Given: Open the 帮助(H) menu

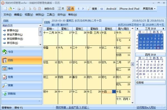Looking at the screenshot, I should point(73,15).
